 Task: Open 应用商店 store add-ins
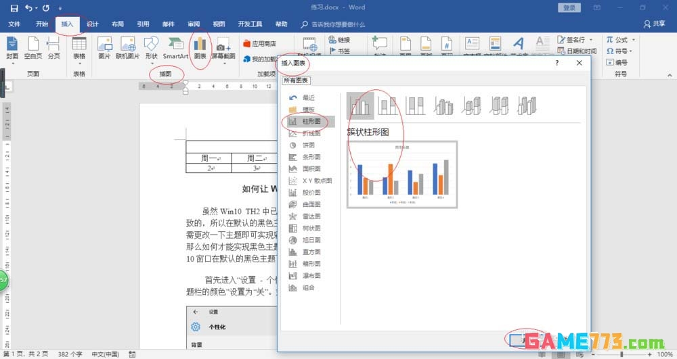259,43
